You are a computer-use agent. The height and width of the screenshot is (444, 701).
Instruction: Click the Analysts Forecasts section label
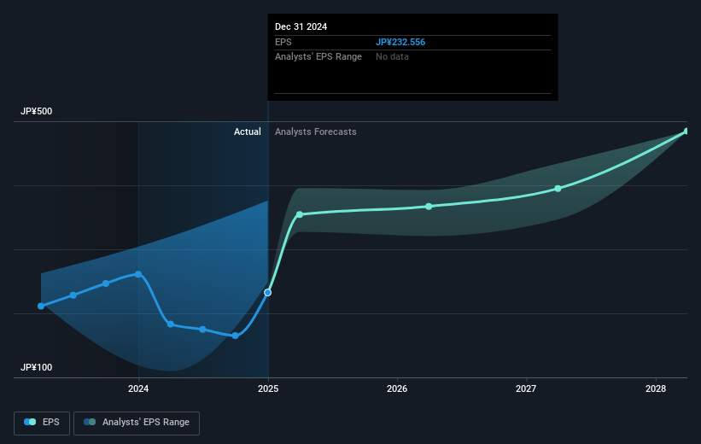pyautogui.click(x=316, y=131)
